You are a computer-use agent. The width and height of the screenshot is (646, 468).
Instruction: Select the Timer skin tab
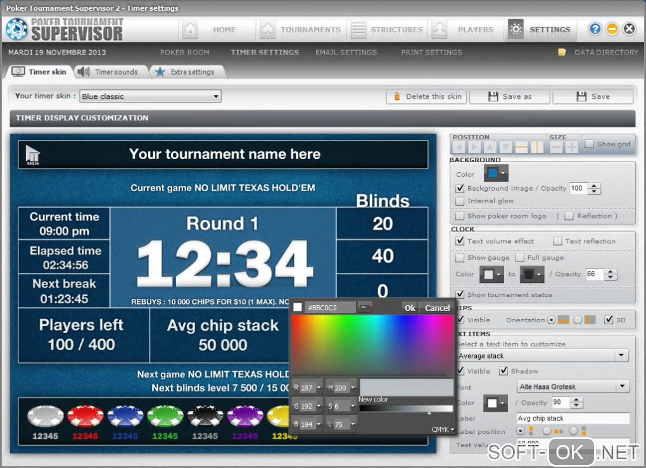click(39, 72)
